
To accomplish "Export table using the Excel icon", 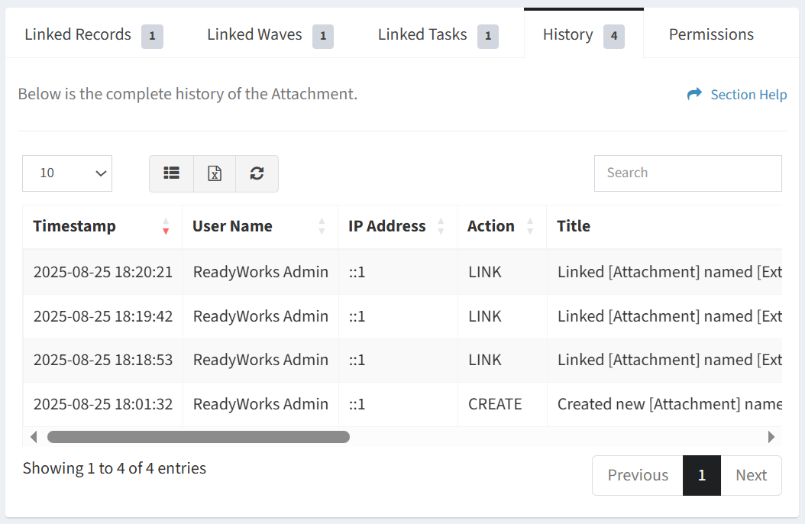I will tap(215, 173).
